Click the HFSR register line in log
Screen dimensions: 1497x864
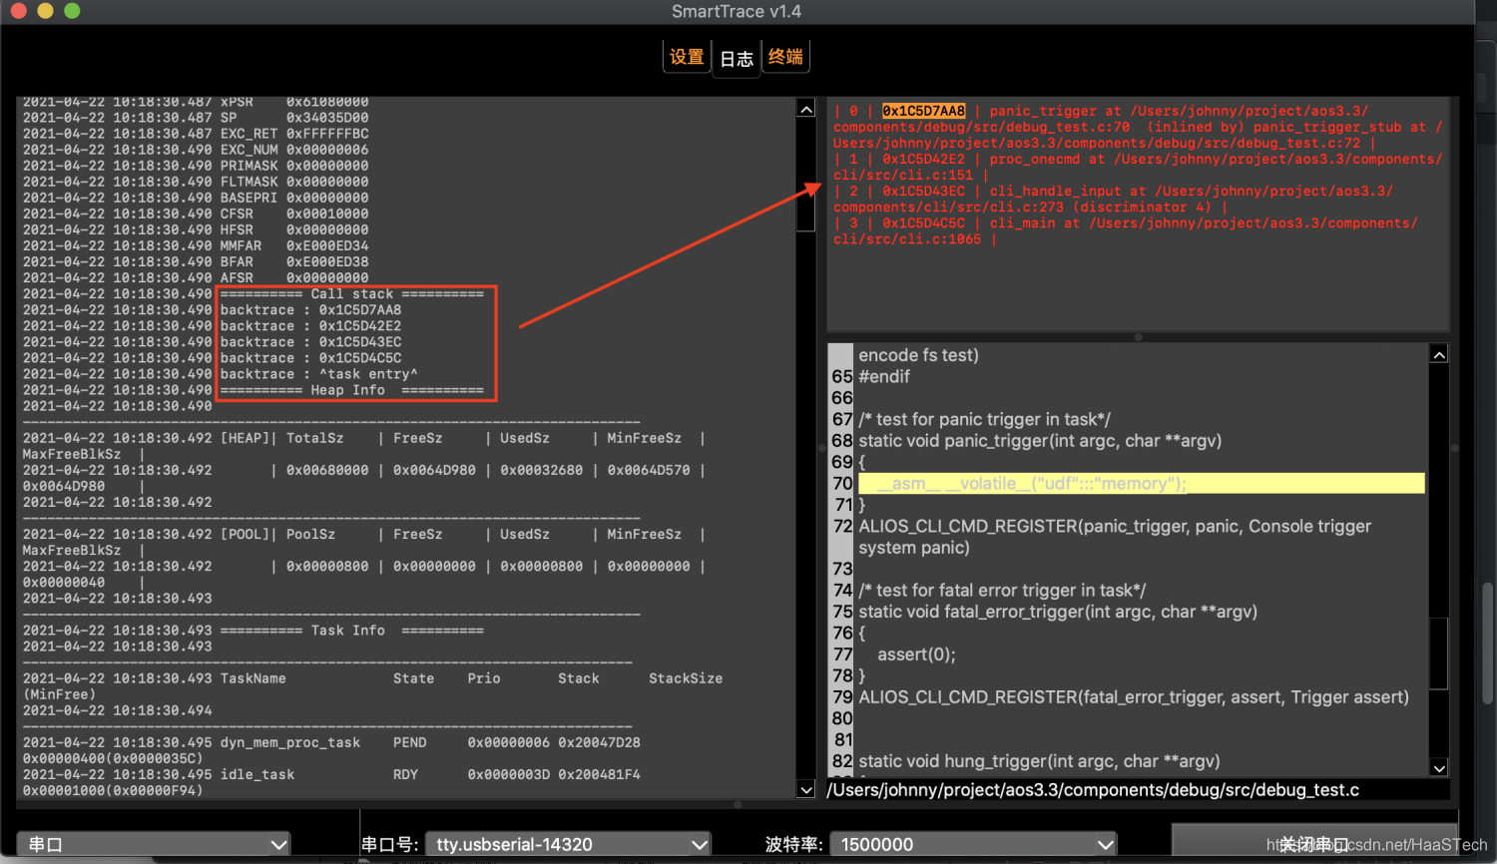point(196,229)
